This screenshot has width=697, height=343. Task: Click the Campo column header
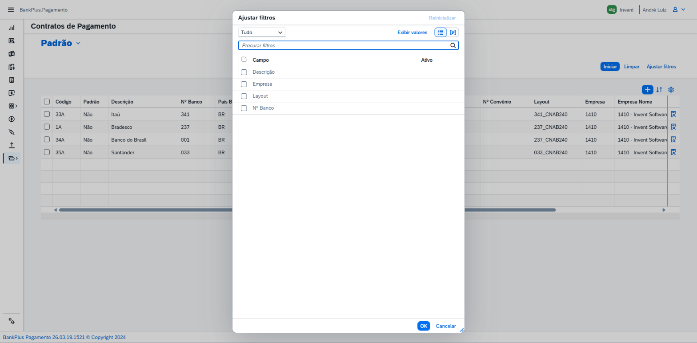pyautogui.click(x=260, y=60)
